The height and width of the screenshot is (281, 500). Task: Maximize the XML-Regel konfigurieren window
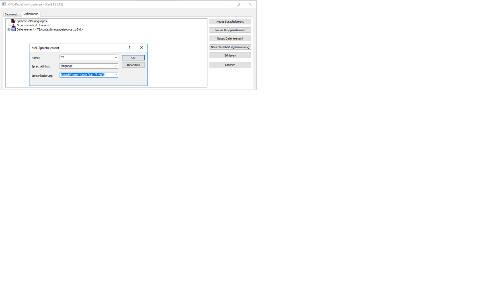[238, 4]
